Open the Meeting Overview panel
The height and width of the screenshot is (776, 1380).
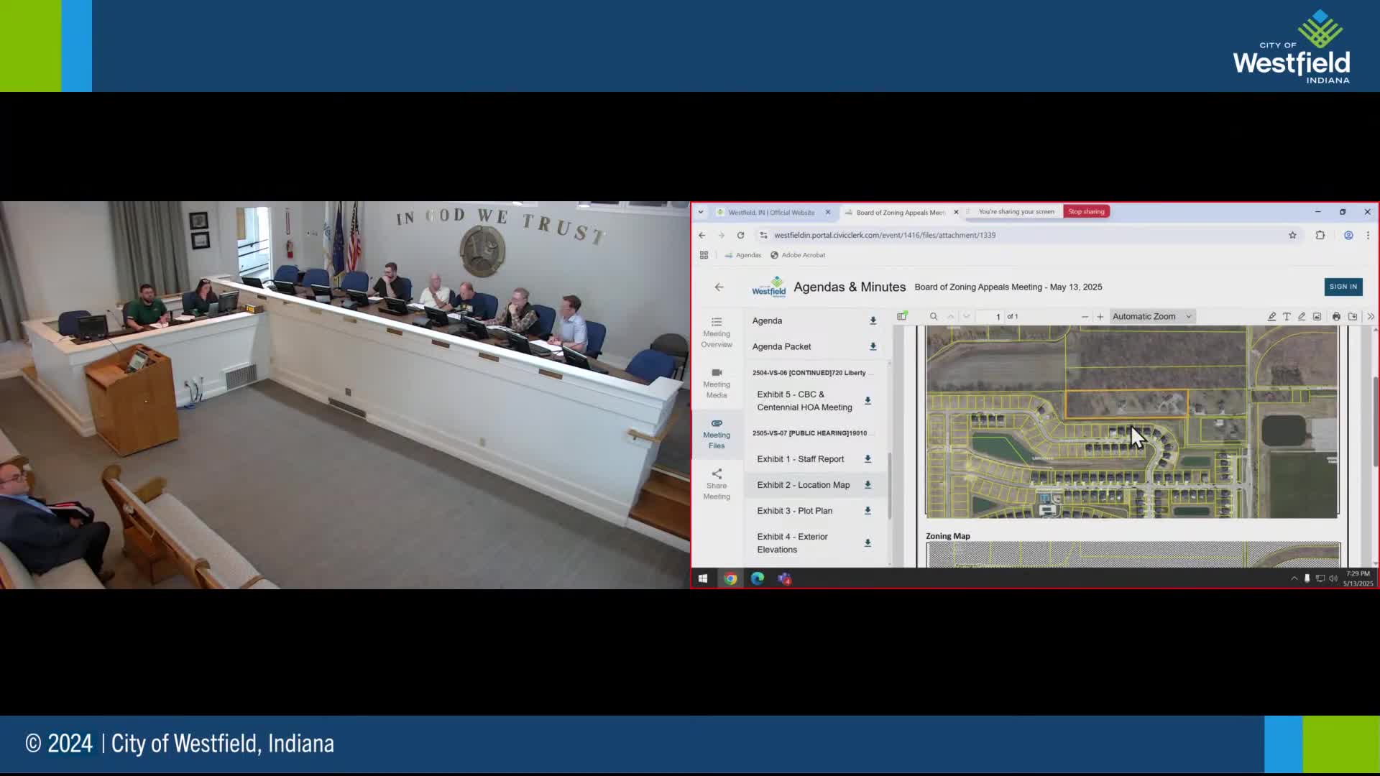point(717,332)
